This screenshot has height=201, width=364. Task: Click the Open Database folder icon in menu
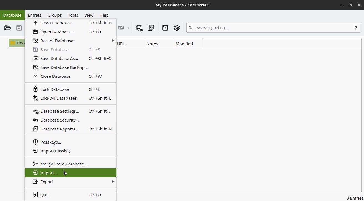click(35, 32)
